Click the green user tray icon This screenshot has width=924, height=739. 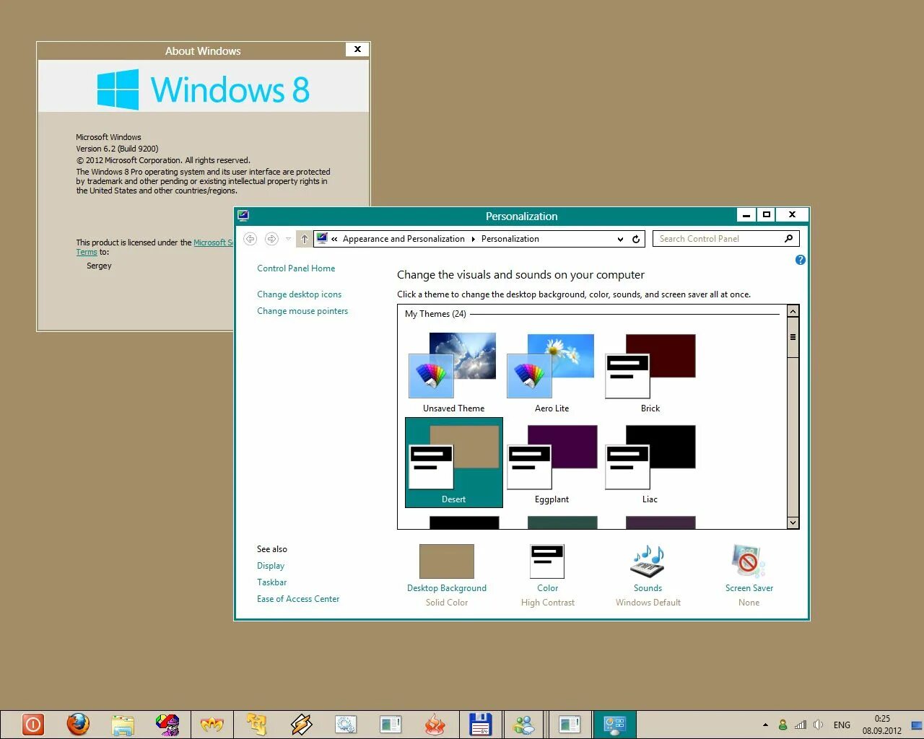(x=783, y=725)
